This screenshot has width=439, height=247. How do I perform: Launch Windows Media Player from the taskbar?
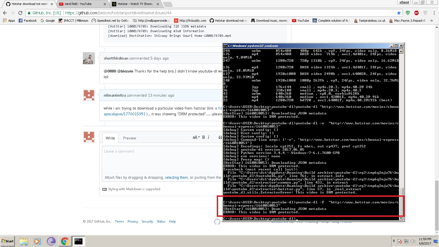pyautogui.click(x=37, y=241)
